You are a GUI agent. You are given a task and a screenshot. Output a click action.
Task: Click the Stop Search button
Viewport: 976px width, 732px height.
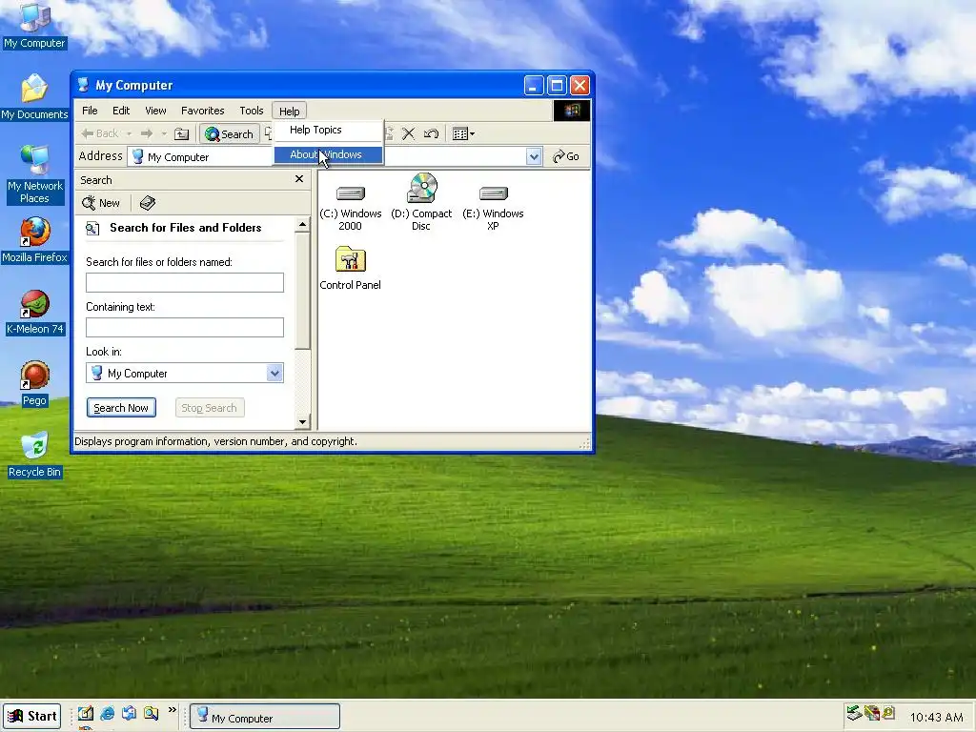coord(209,408)
